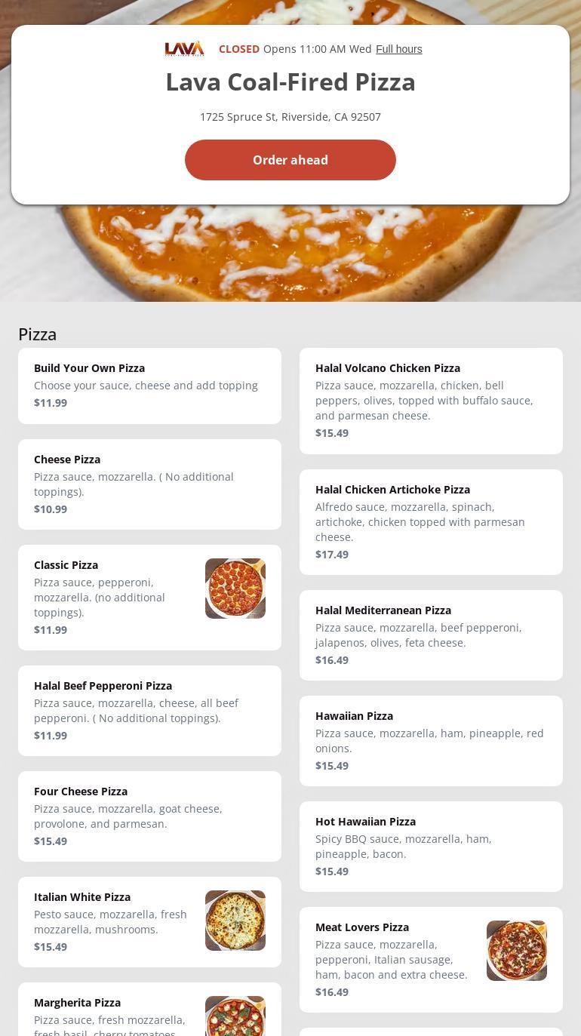The width and height of the screenshot is (581, 1036).
Task: Click the Meat Lovers Pizza title
Action: click(362, 927)
